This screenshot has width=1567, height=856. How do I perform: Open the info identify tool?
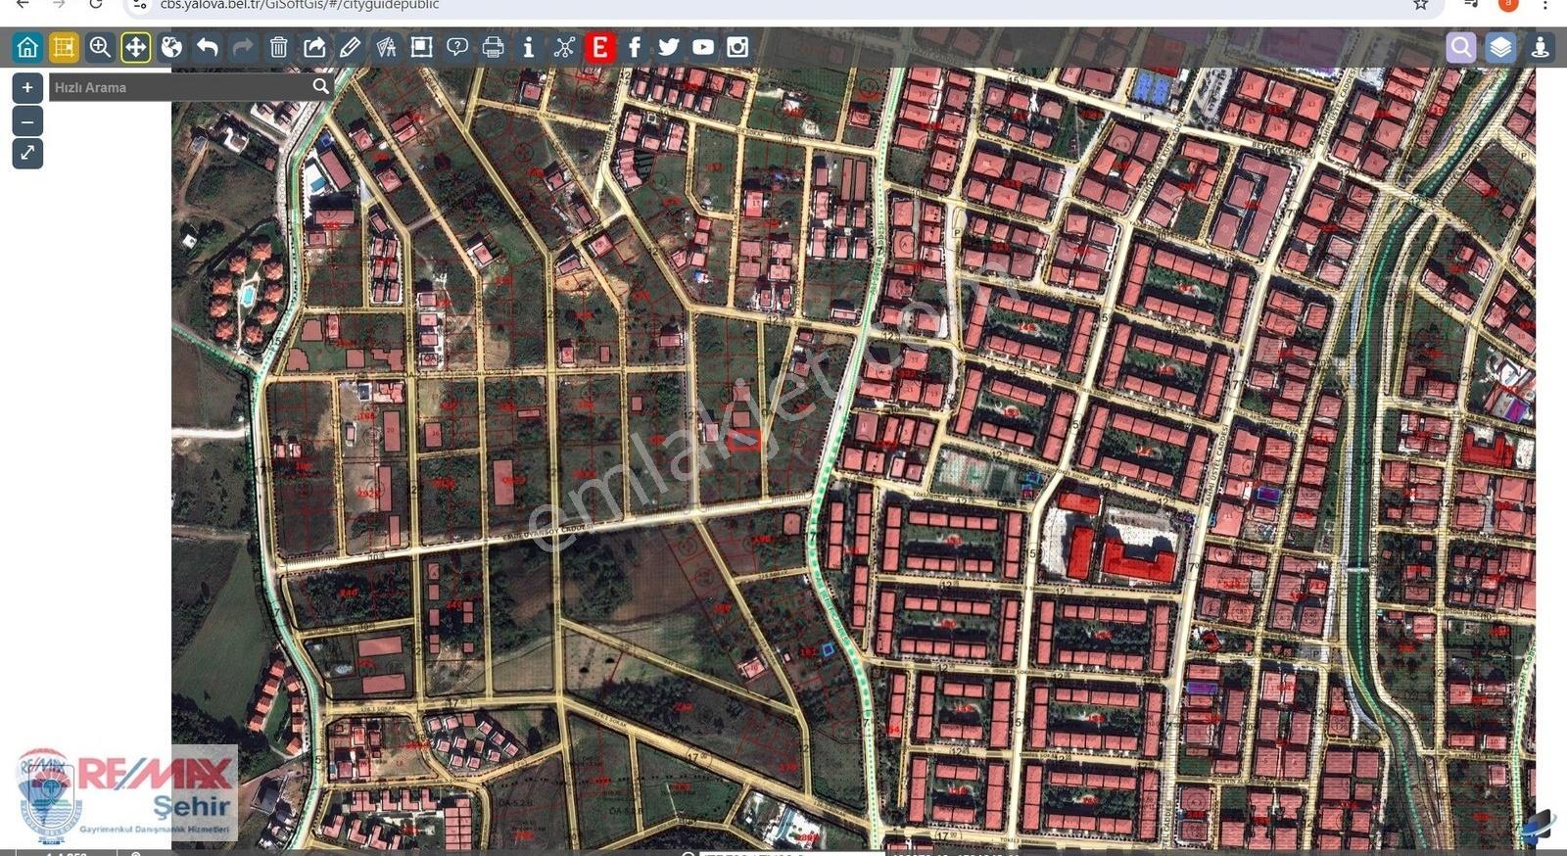click(x=529, y=47)
